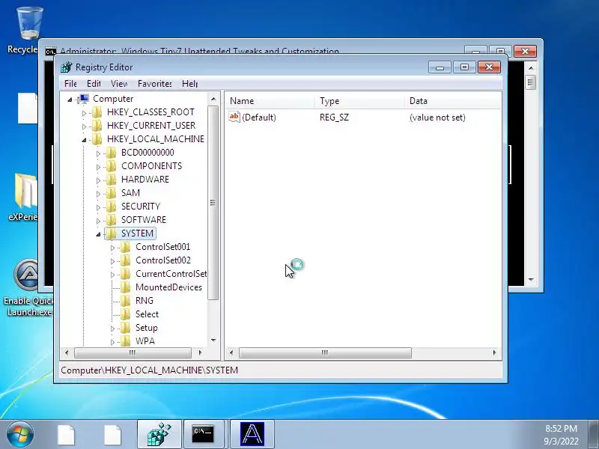Screen dimensions: 599x449
Task: Expand the ControlSet002 arrow
Action: pos(112,261)
